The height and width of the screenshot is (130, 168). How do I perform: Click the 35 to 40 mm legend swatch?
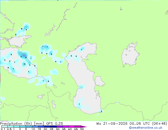tap(66, 127)
